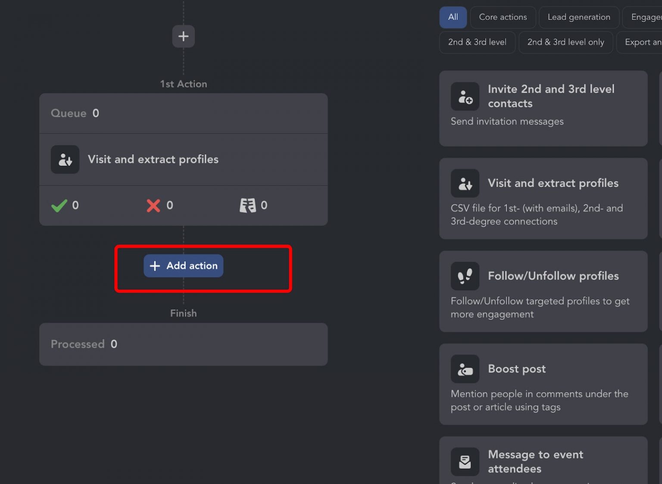Select the All actions filter
The image size is (662, 484).
click(x=453, y=17)
